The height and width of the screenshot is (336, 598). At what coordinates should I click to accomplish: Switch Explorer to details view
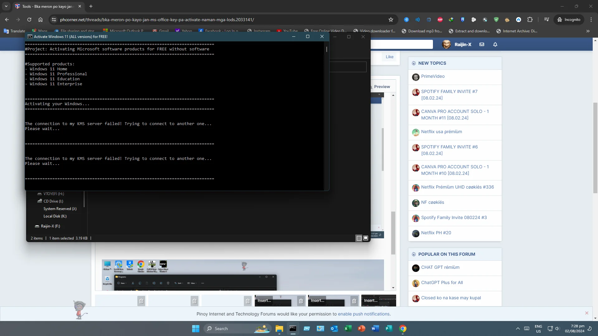click(359, 238)
